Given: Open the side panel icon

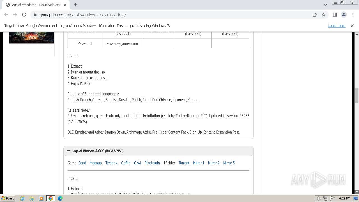Looking at the screenshot, I should pyautogui.click(x=335, y=15).
